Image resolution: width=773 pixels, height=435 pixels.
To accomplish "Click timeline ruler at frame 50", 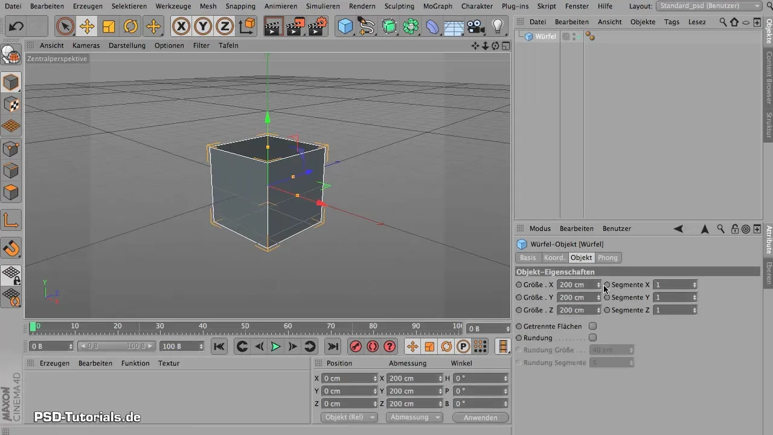I will [245, 326].
